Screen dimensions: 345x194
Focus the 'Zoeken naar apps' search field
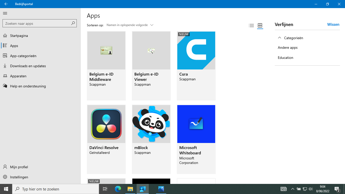pyautogui.click(x=39, y=23)
